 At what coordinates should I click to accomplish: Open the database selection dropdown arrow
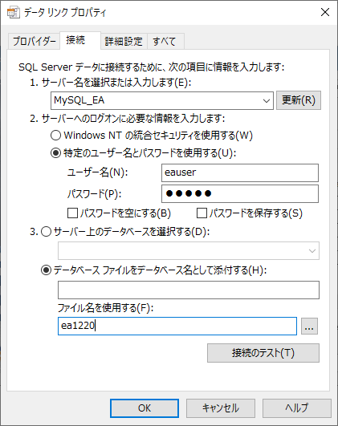312,251
